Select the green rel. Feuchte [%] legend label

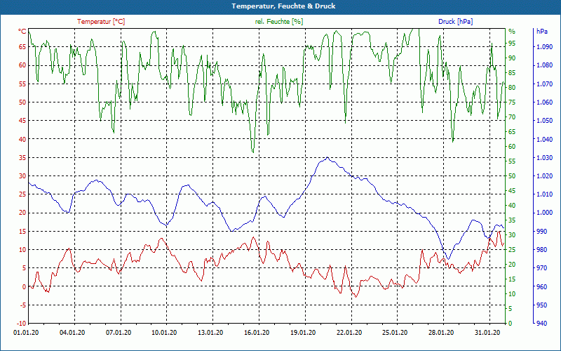click(x=279, y=22)
